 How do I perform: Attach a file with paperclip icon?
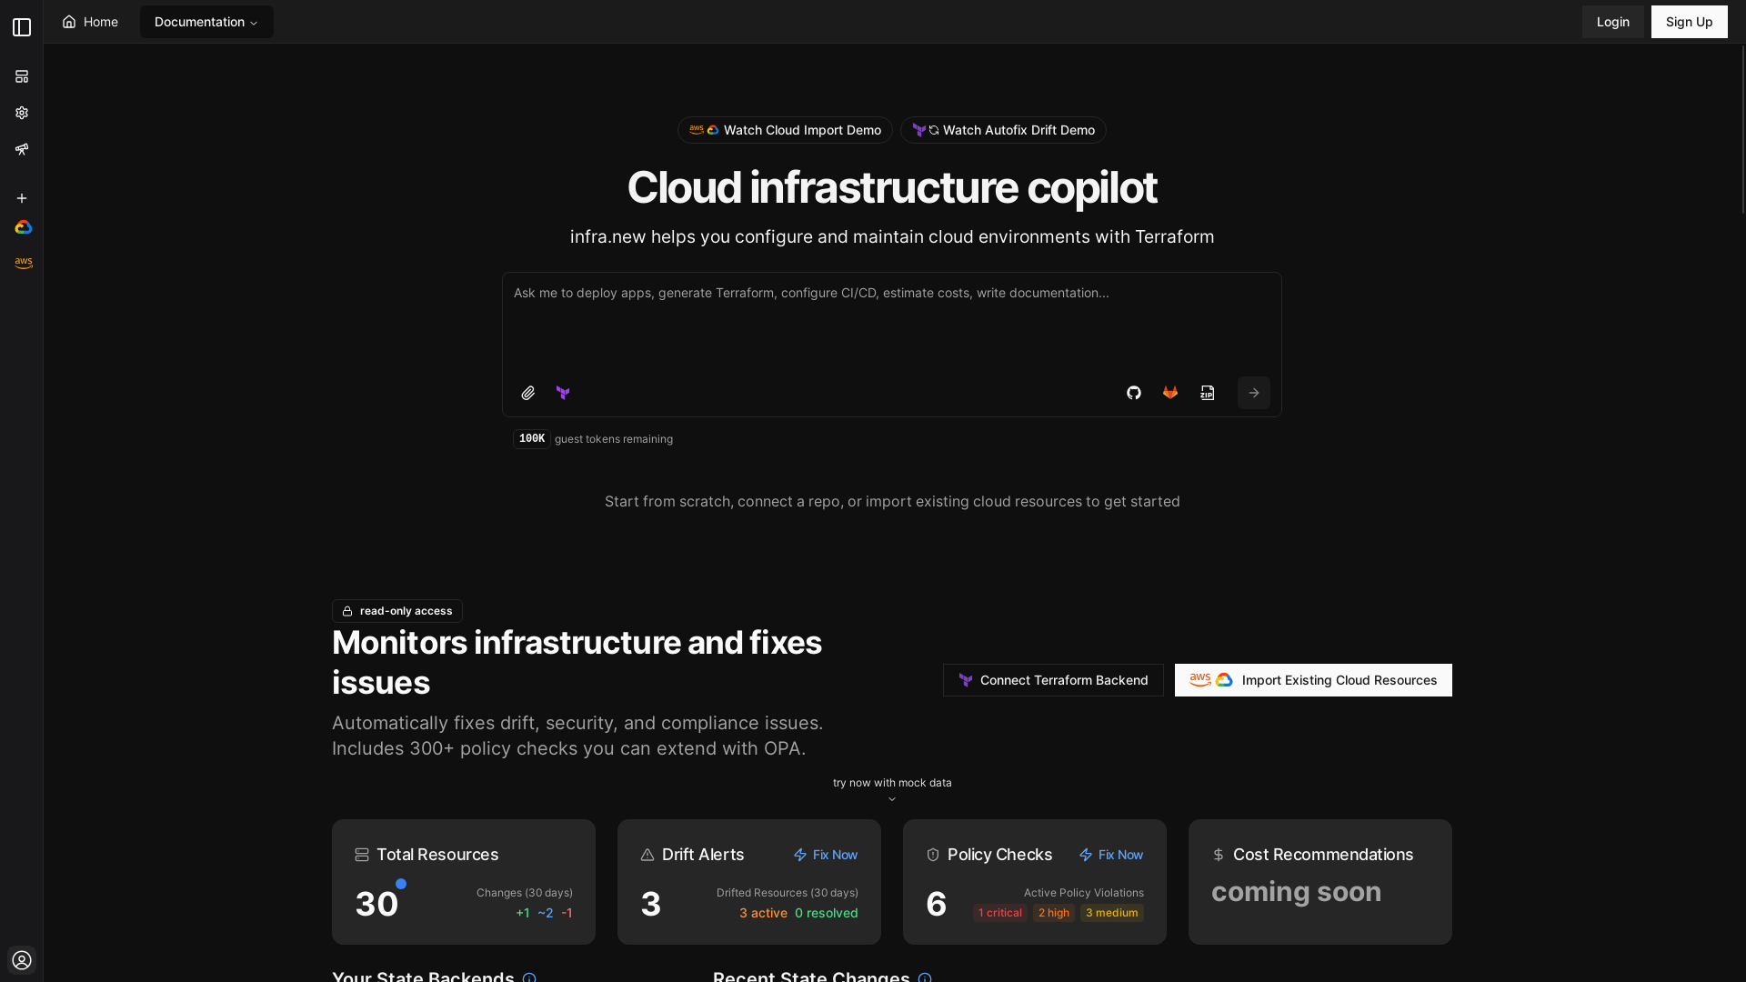pyautogui.click(x=528, y=393)
